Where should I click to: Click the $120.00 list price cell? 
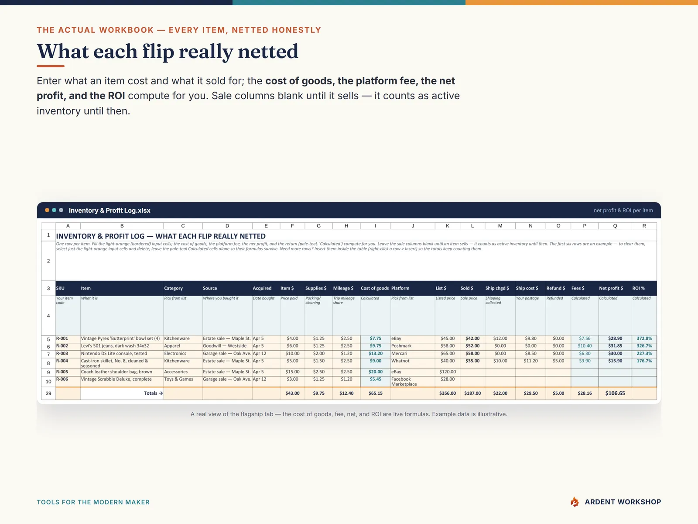[447, 372]
